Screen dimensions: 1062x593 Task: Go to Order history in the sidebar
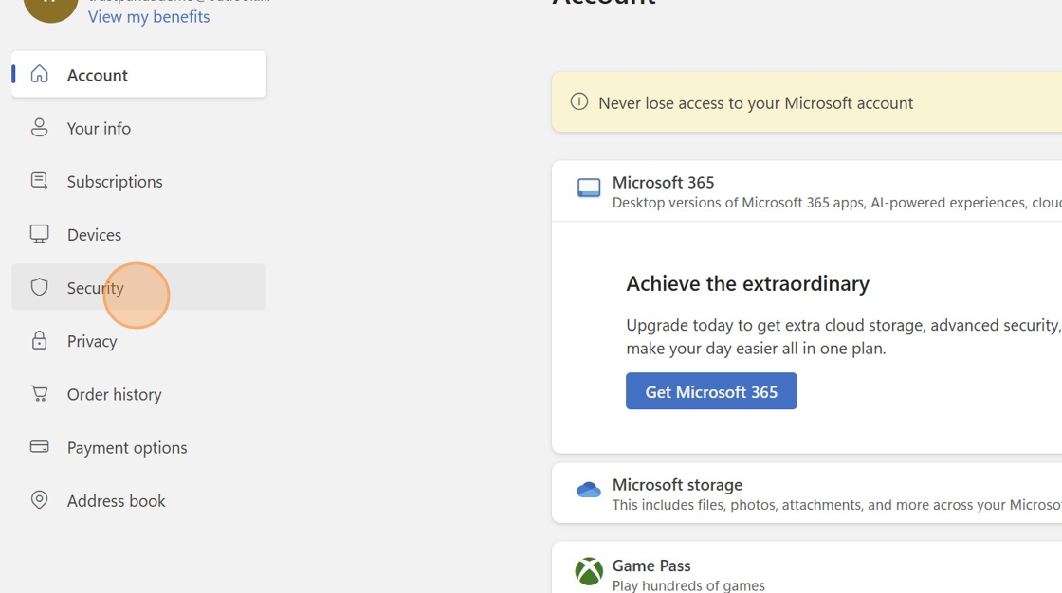click(x=114, y=394)
